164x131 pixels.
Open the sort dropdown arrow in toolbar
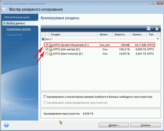click(x=152, y=28)
